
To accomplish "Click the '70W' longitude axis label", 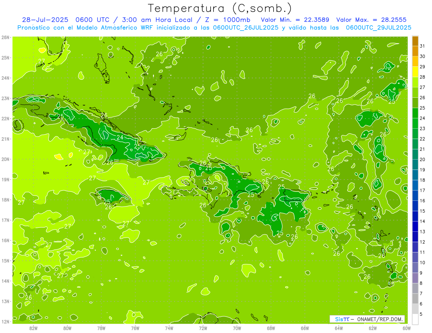I will [237, 328].
